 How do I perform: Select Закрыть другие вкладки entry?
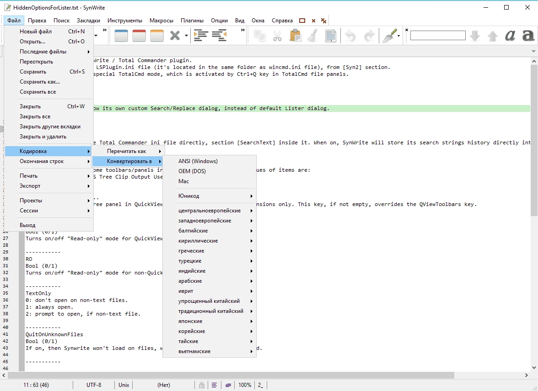pos(49,127)
